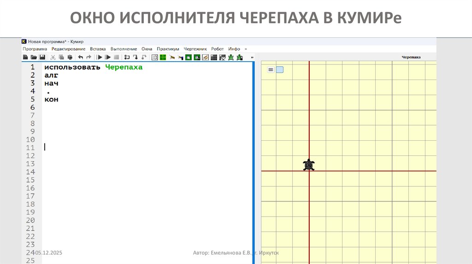Open the painter control panel icon
The width and height of the screenshot is (472, 264).
click(x=180, y=57)
